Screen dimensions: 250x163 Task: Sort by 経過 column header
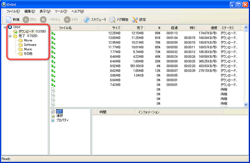[171, 28]
